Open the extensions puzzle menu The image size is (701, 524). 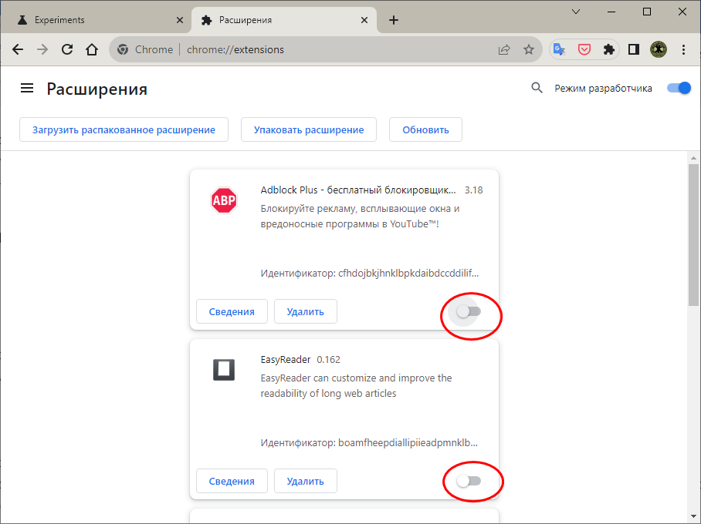tap(609, 49)
